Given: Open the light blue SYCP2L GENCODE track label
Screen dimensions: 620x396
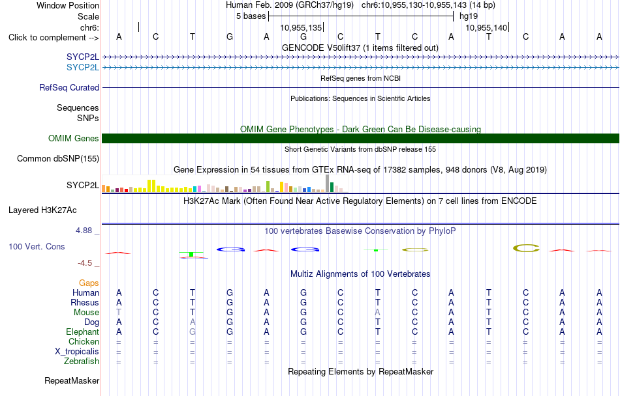Looking at the screenshot, I should (83, 68).
